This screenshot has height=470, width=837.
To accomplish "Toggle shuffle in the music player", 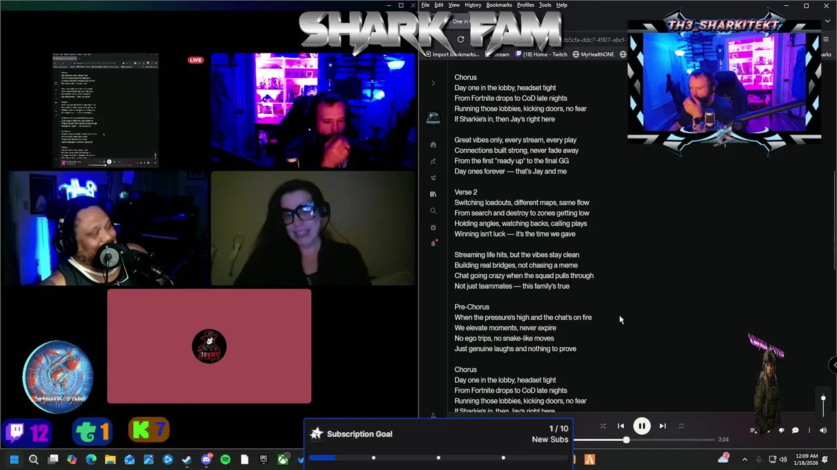I will [602, 426].
